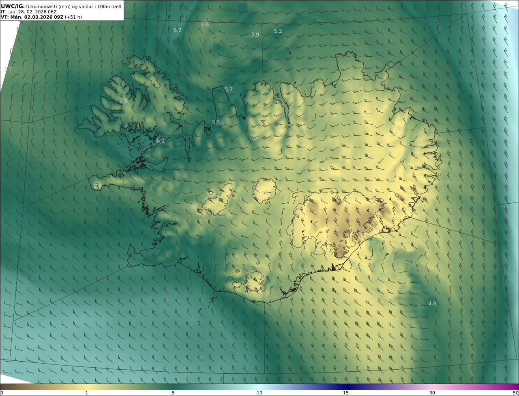Click the 3.9 value on the map
Screen dimensions: 519x396
pyautogui.click(x=255, y=35)
